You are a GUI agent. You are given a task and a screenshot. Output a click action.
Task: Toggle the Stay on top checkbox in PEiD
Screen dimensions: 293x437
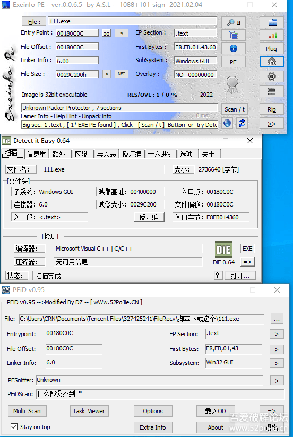(x=14, y=426)
